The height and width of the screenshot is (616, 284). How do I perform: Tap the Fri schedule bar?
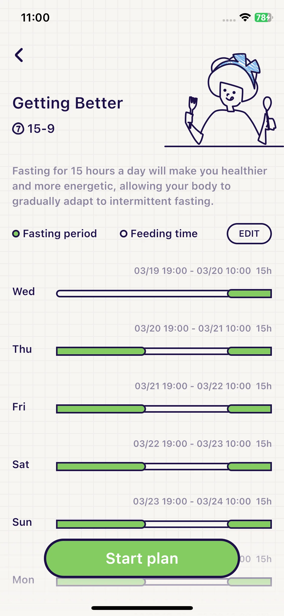click(x=164, y=409)
